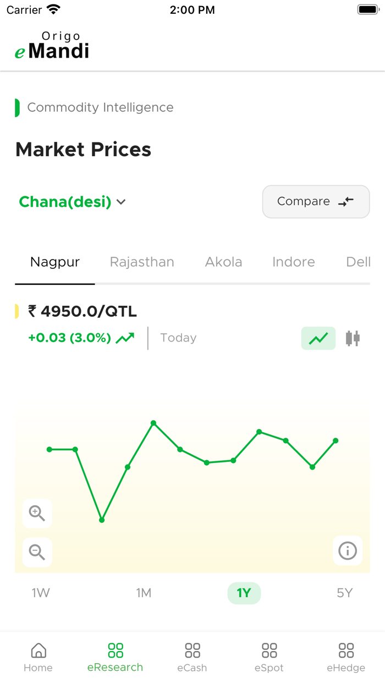Tap the Origo eMandi logo
The image size is (385, 684).
click(52, 46)
